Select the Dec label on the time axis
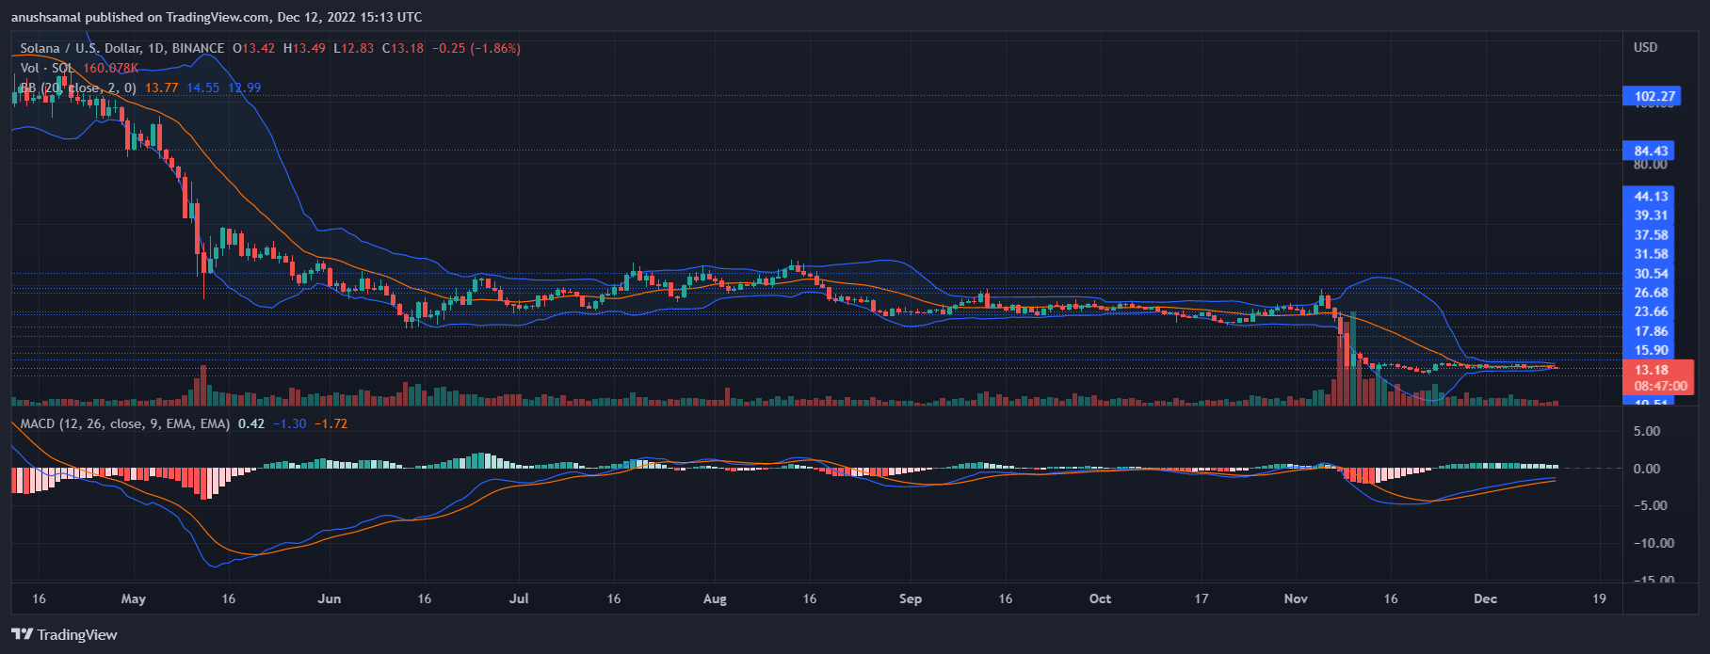Screen dimensions: 1710x654 point(1485,598)
